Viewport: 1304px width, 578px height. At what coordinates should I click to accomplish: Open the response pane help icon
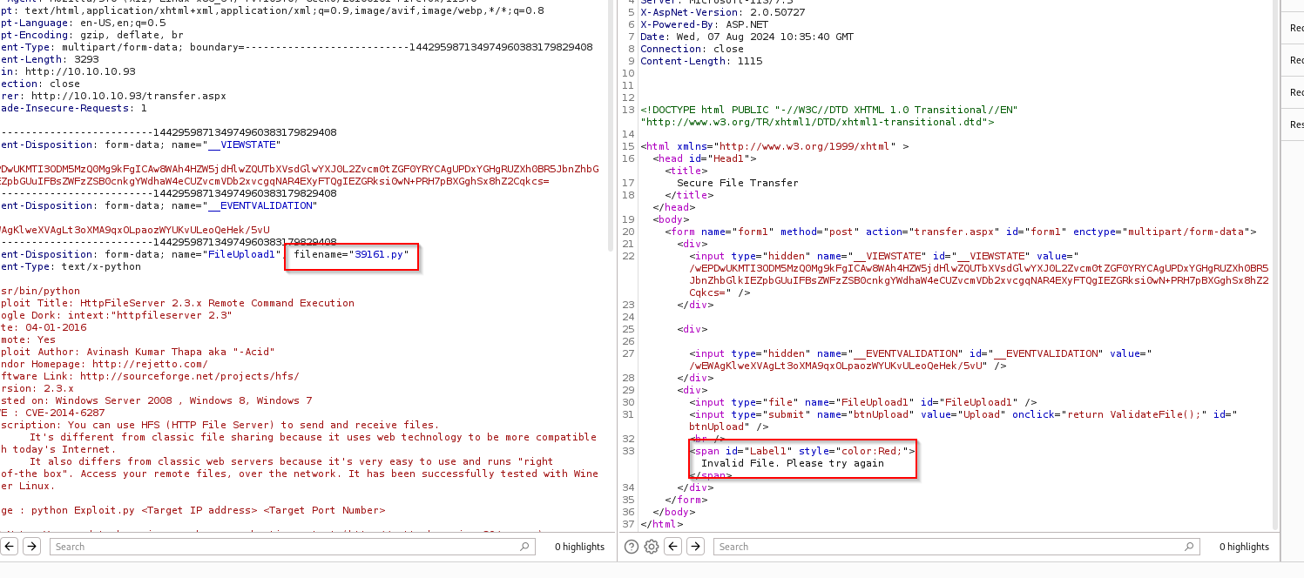(x=632, y=547)
